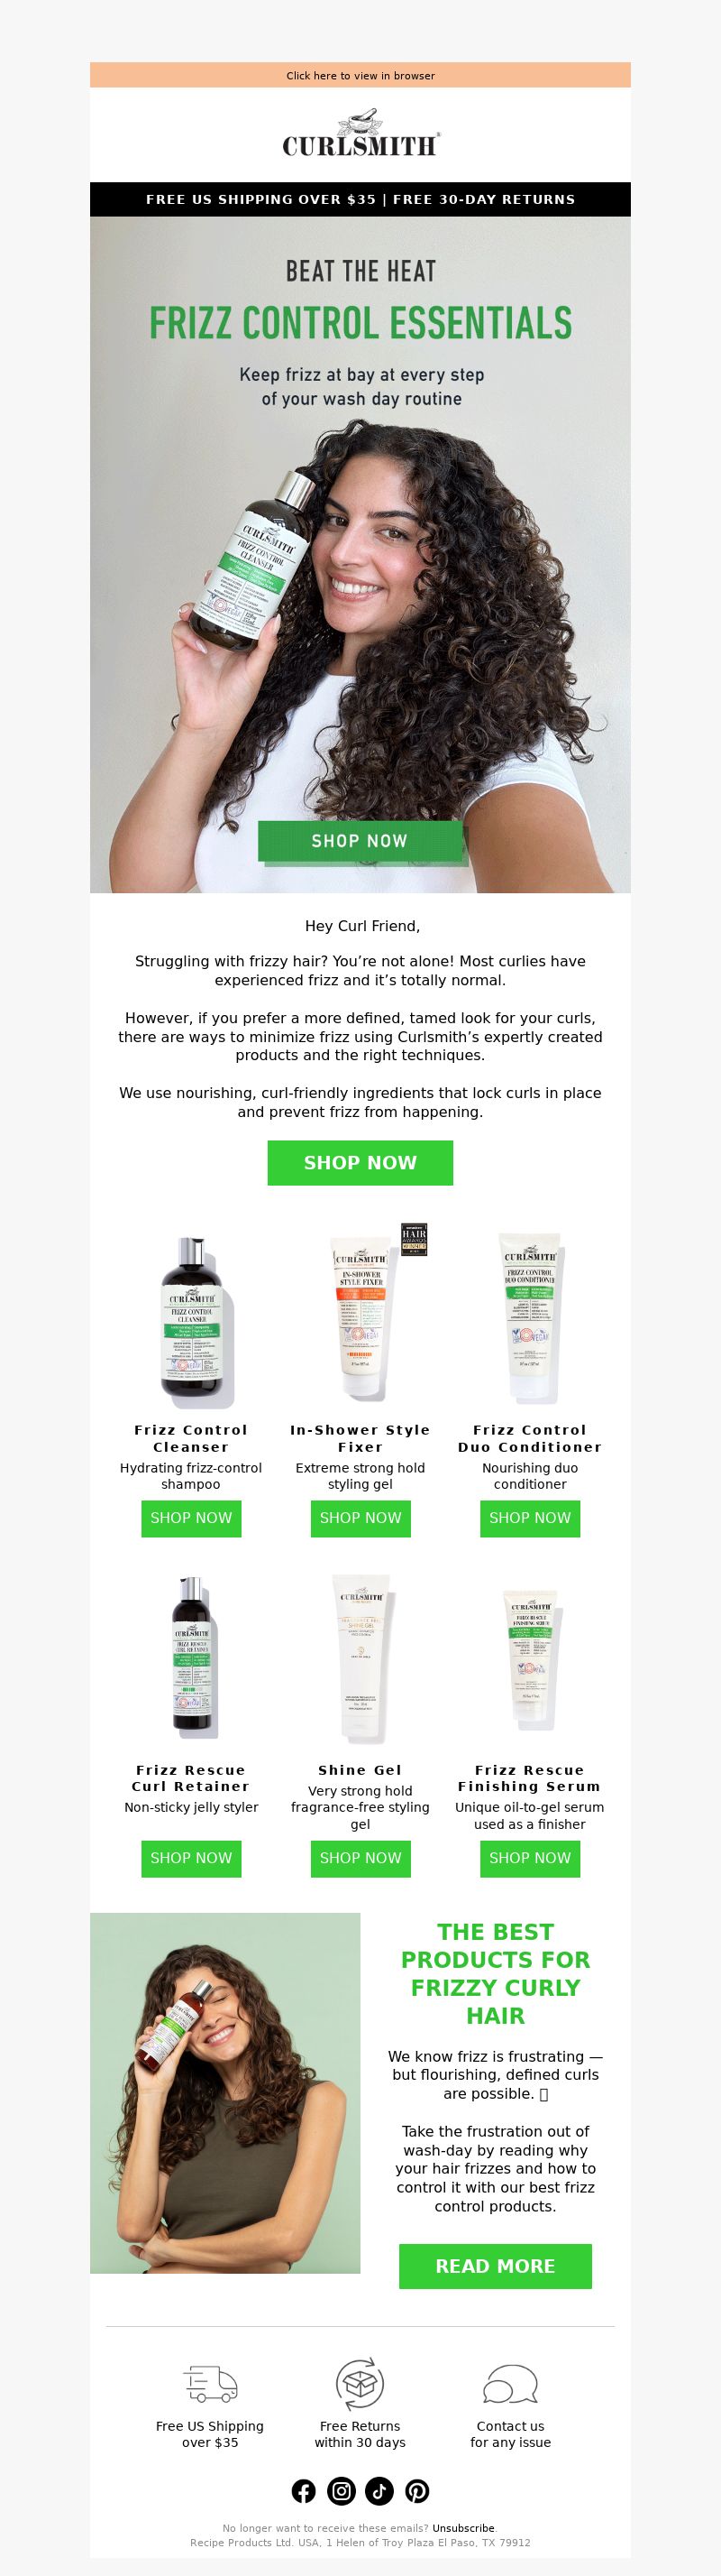This screenshot has height=2576, width=721.
Task: Click the view in browser link
Action: point(360,76)
